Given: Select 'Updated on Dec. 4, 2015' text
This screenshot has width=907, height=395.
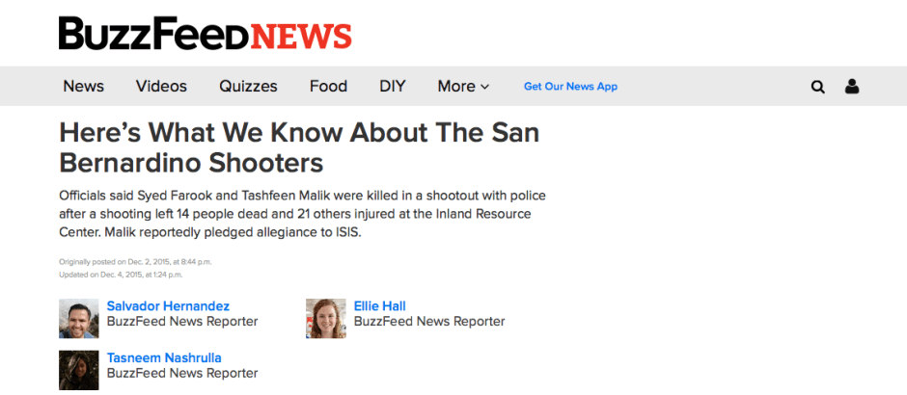Looking at the screenshot, I should (121, 275).
